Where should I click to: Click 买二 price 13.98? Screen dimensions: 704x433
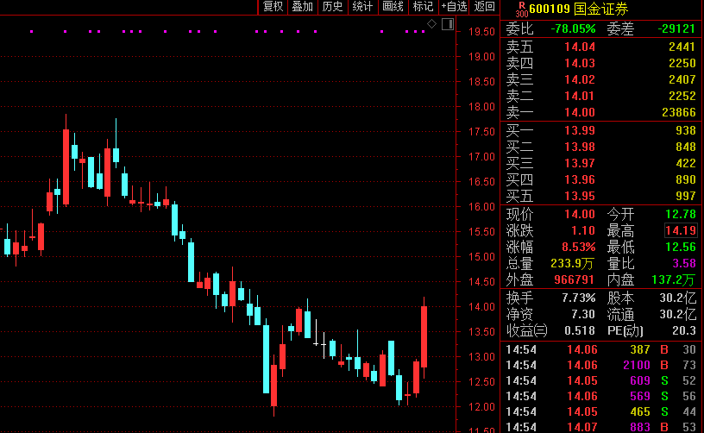pyautogui.click(x=579, y=147)
